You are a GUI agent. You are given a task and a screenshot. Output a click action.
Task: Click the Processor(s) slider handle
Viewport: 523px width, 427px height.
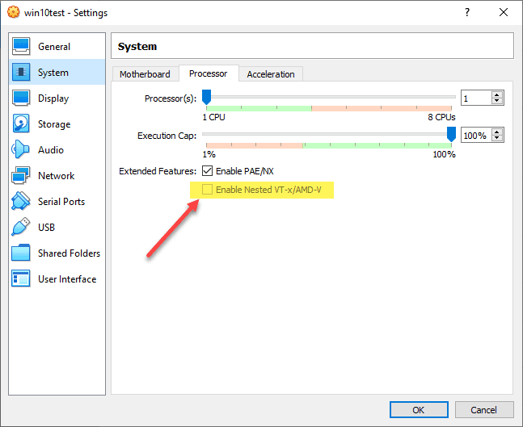[207, 97]
